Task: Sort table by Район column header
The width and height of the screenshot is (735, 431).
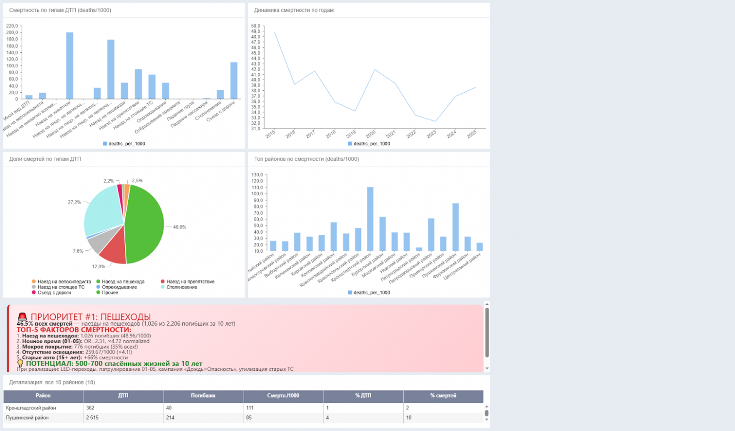Action: click(x=43, y=396)
